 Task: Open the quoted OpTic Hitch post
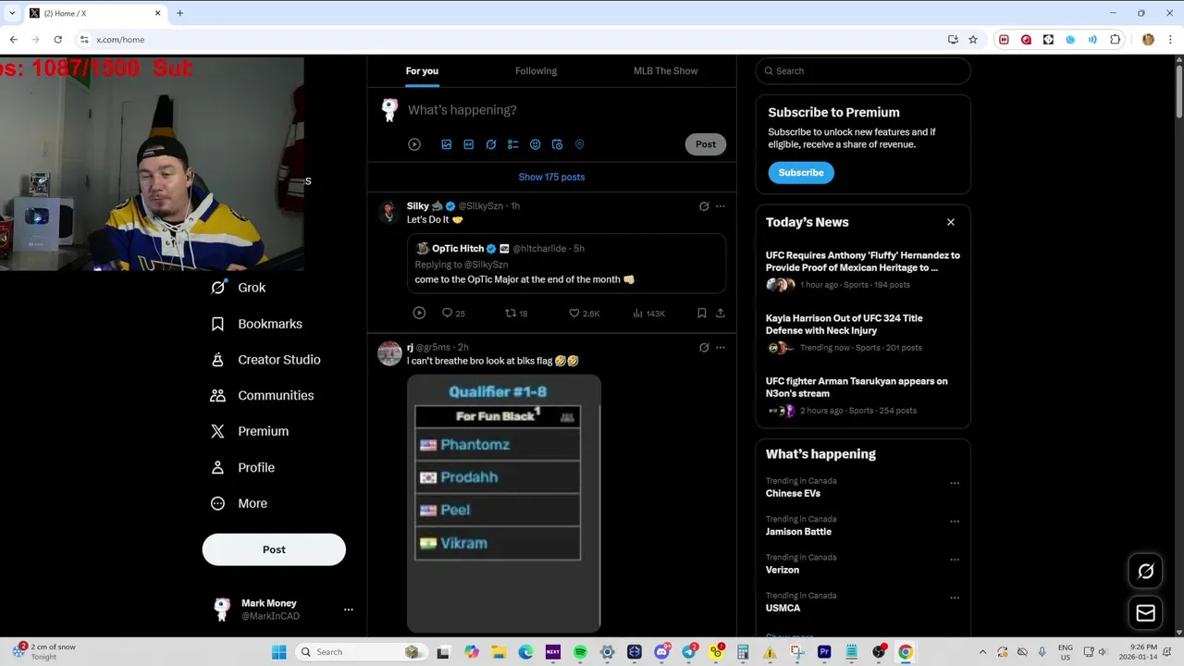click(x=566, y=264)
